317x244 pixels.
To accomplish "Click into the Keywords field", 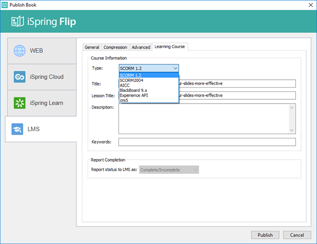I will (x=207, y=142).
